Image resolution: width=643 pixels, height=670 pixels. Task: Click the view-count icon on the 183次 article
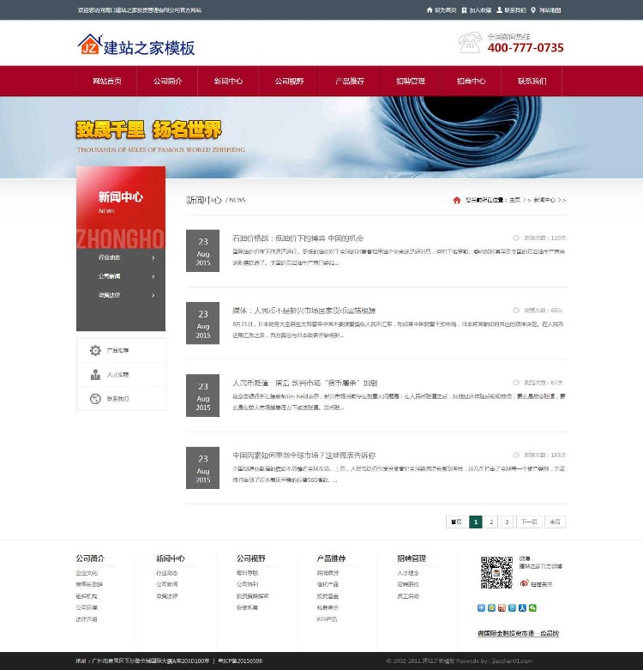click(516, 455)
